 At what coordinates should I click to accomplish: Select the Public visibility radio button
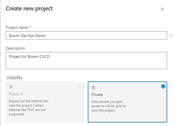coord(81,86)
